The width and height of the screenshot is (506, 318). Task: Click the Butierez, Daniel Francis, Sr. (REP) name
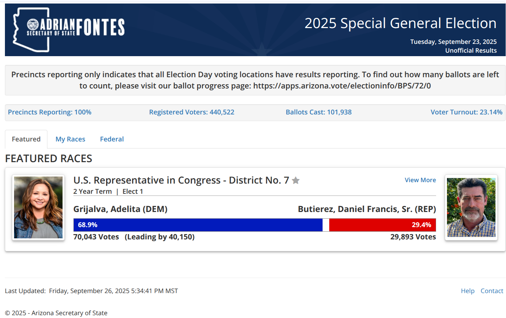366,209
